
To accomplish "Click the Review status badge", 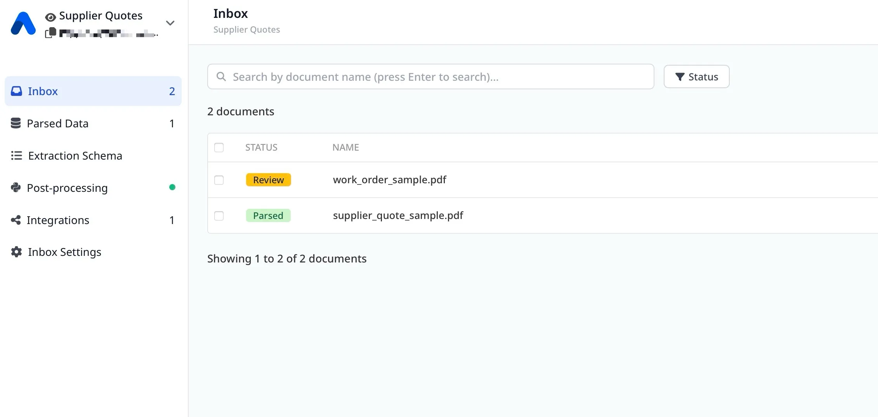I will (x=268, y=180).
